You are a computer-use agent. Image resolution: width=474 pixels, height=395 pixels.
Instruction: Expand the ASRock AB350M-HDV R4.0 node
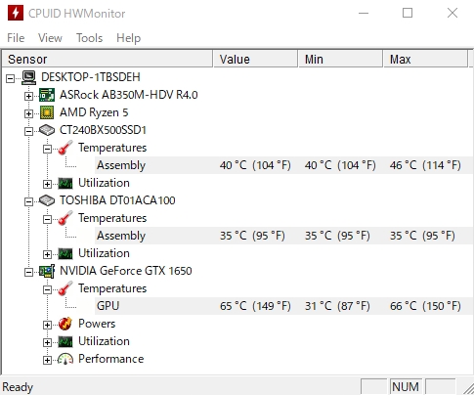pos(28,96)
